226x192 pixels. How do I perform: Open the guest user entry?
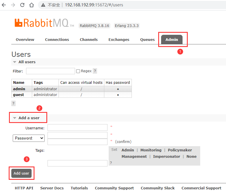click(19, 95)
